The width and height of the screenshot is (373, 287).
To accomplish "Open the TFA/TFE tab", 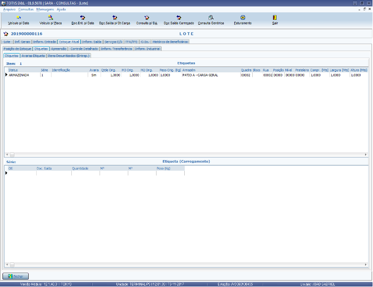I will coord(132,42).
